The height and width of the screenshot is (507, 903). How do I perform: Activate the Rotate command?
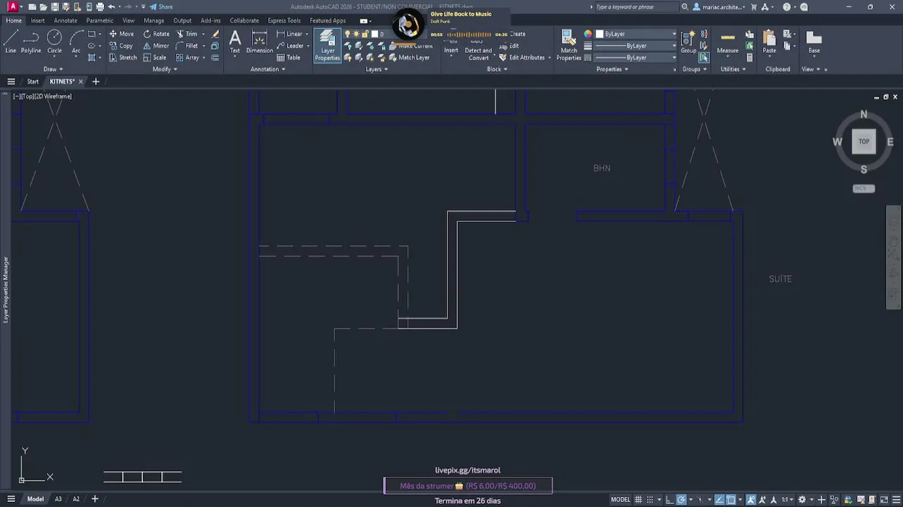click(x=156, y=34)
